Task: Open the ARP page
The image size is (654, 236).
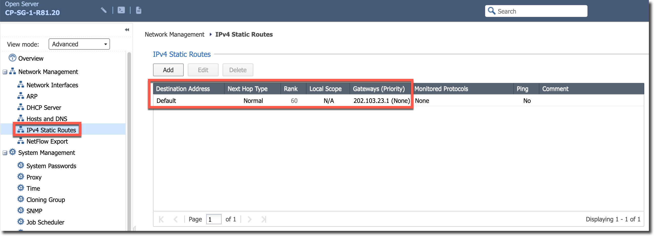Action: [x=32, y=96]
